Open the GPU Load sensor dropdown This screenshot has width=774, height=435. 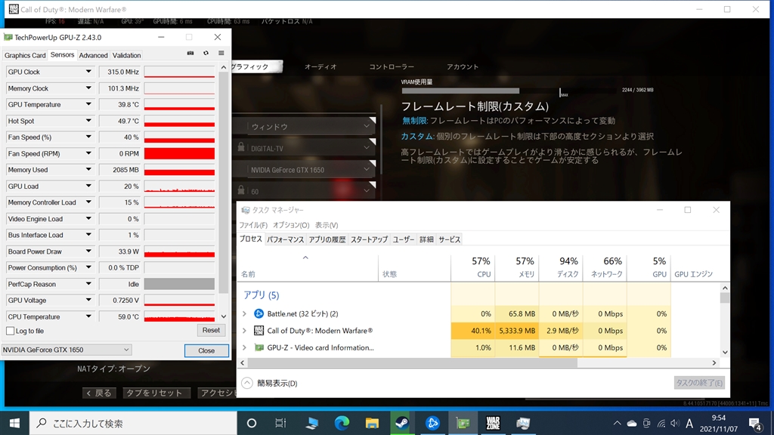pos(88,186)
